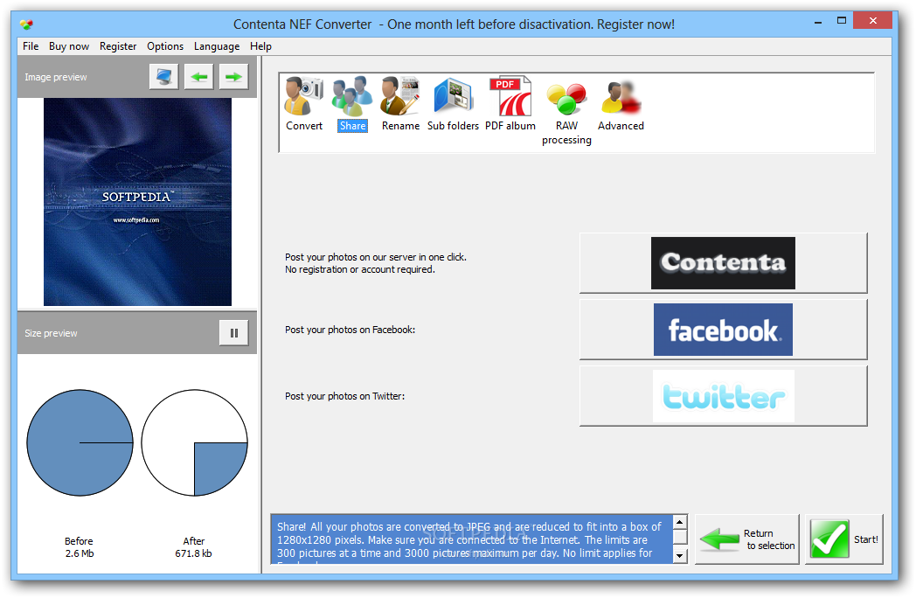Open the RAW processing section icon

pyautogui.click(x=566, y=112)
